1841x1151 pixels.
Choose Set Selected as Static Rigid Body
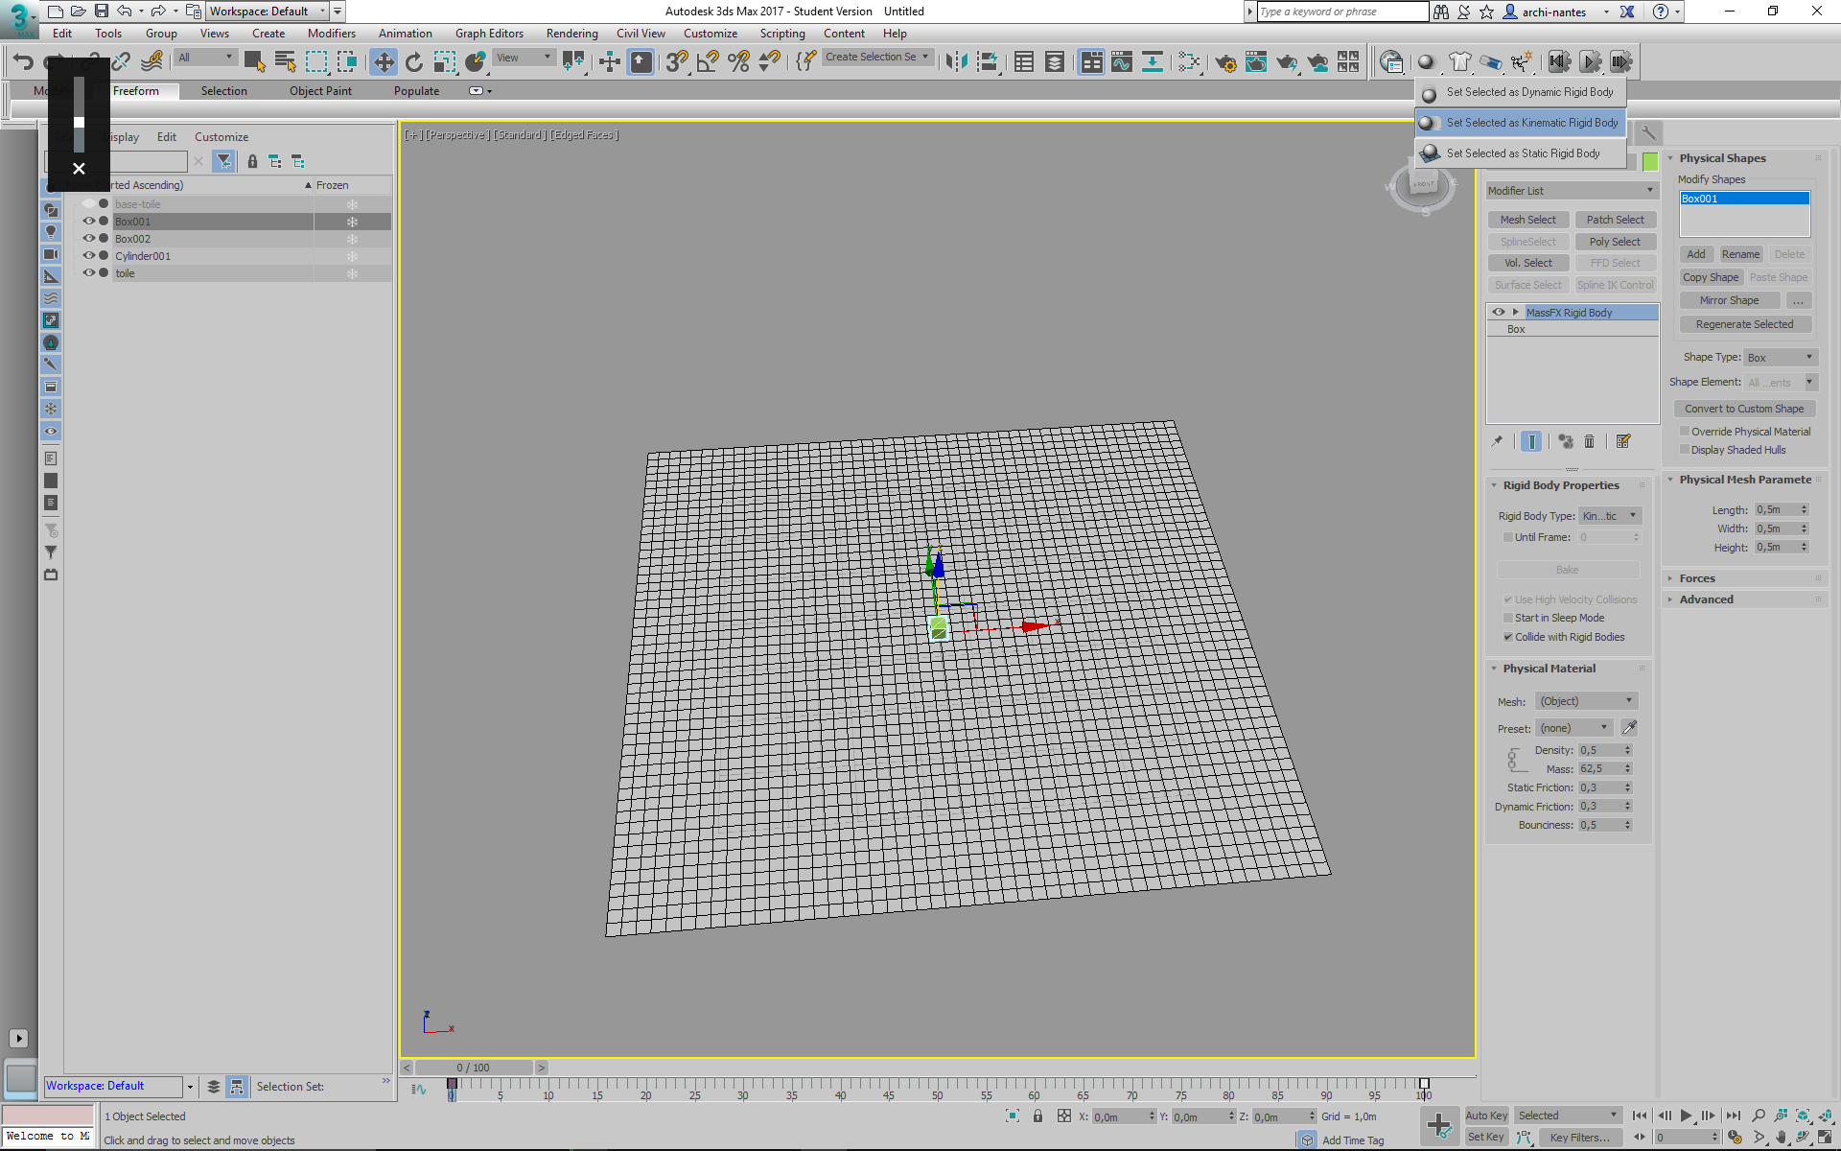tap(1523, 153)
